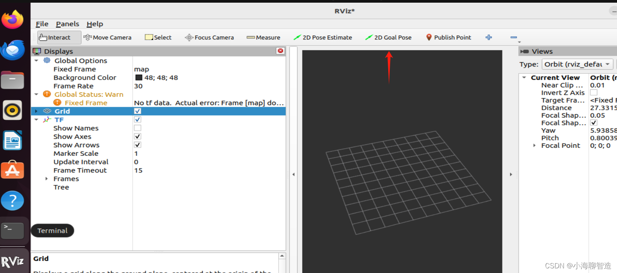Collapse right panel with splitter arrow

(511, 174)
